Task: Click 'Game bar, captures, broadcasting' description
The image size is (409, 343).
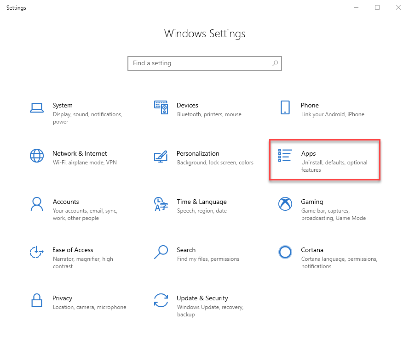Action: (x=334, y=214)
